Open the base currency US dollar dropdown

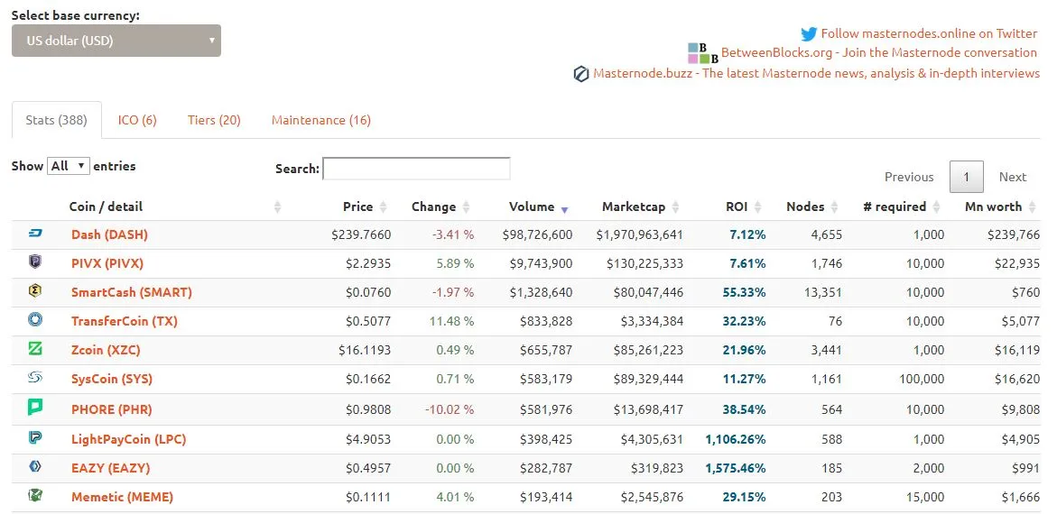tap(116, 41)
